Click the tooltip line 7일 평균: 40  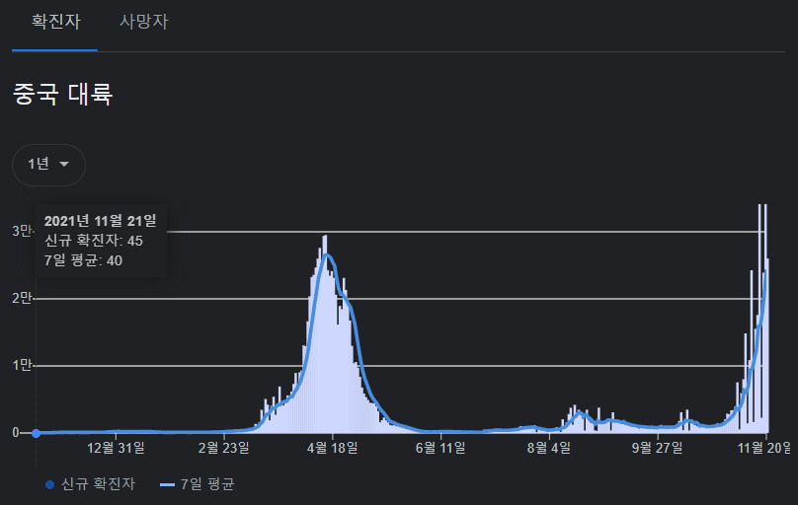tap(84, 260)
